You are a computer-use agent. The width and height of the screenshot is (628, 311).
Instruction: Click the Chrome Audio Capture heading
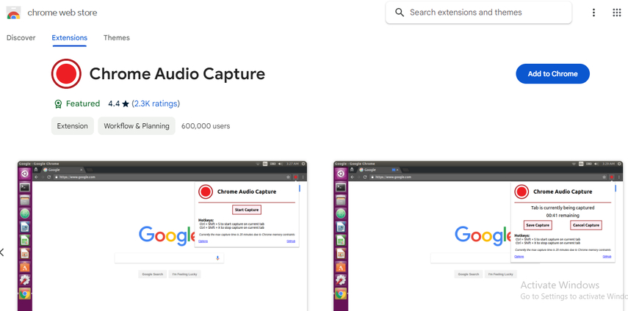177,74
